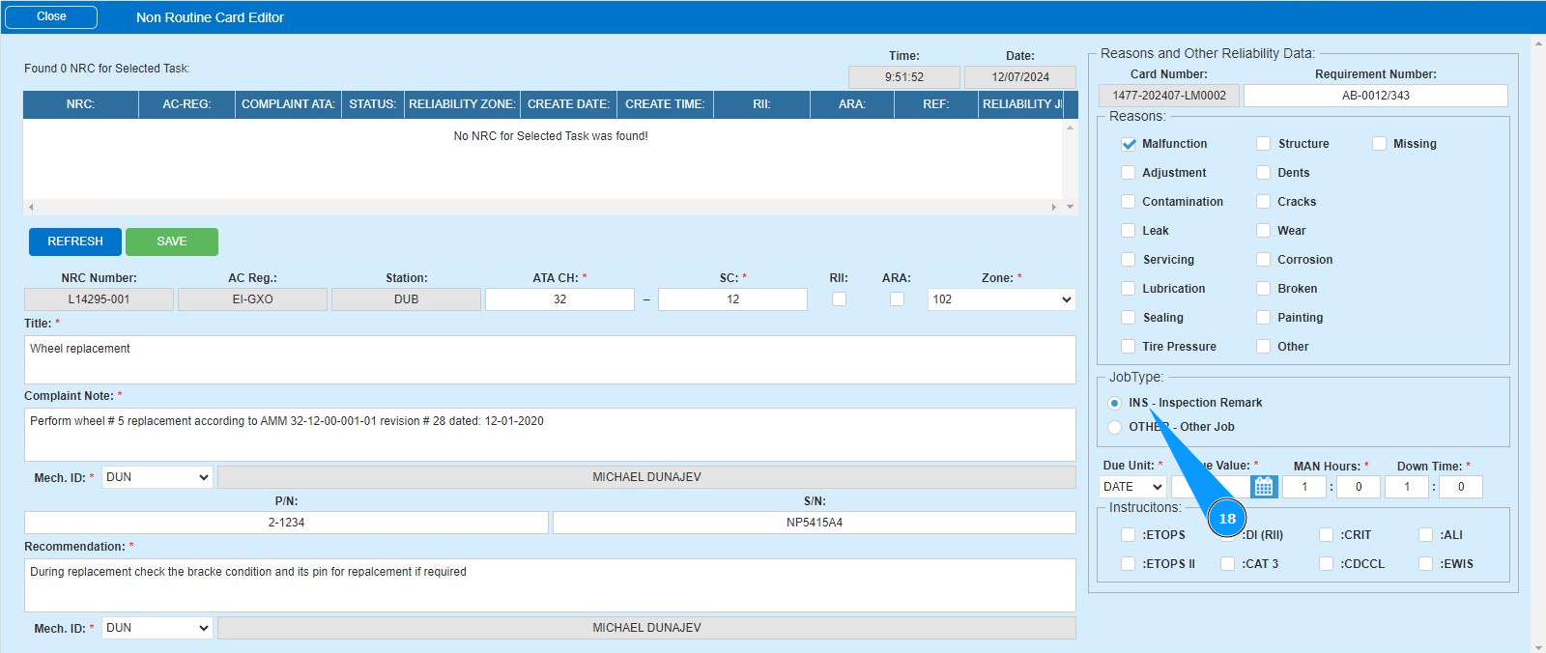Viewport: 1546px width, 653px height.
Task: Click the COMPLAINT ATA column header
Action: 288,104
